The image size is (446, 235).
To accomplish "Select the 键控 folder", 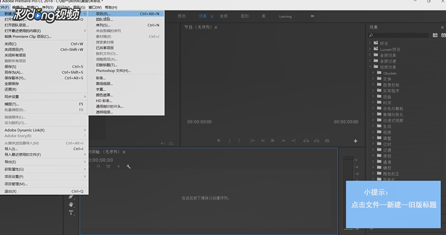I will 387,168.
